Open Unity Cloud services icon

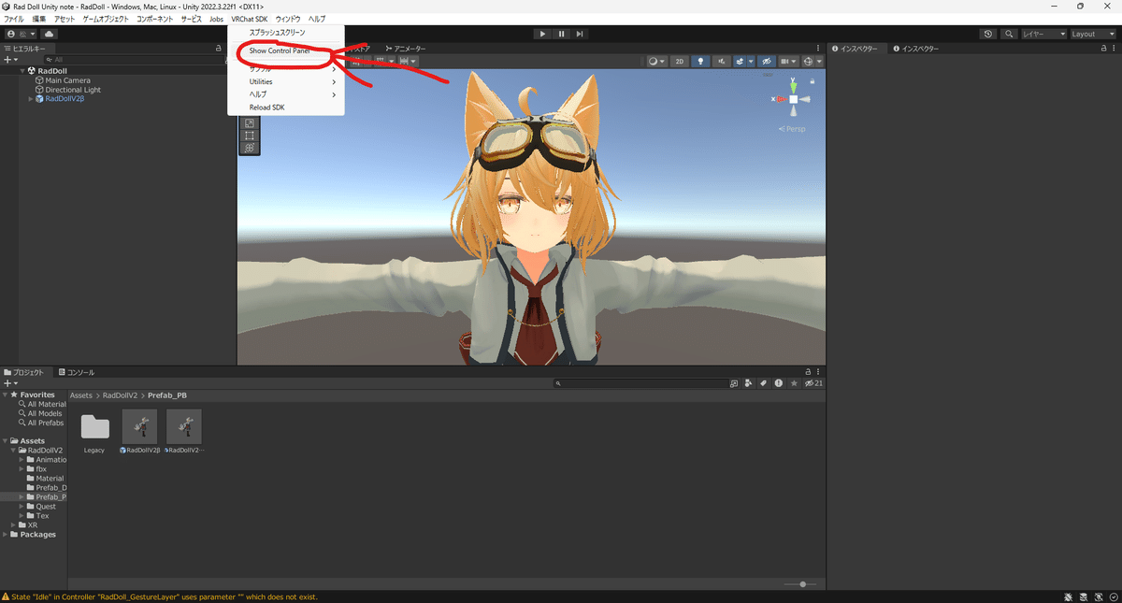(49, 34)
